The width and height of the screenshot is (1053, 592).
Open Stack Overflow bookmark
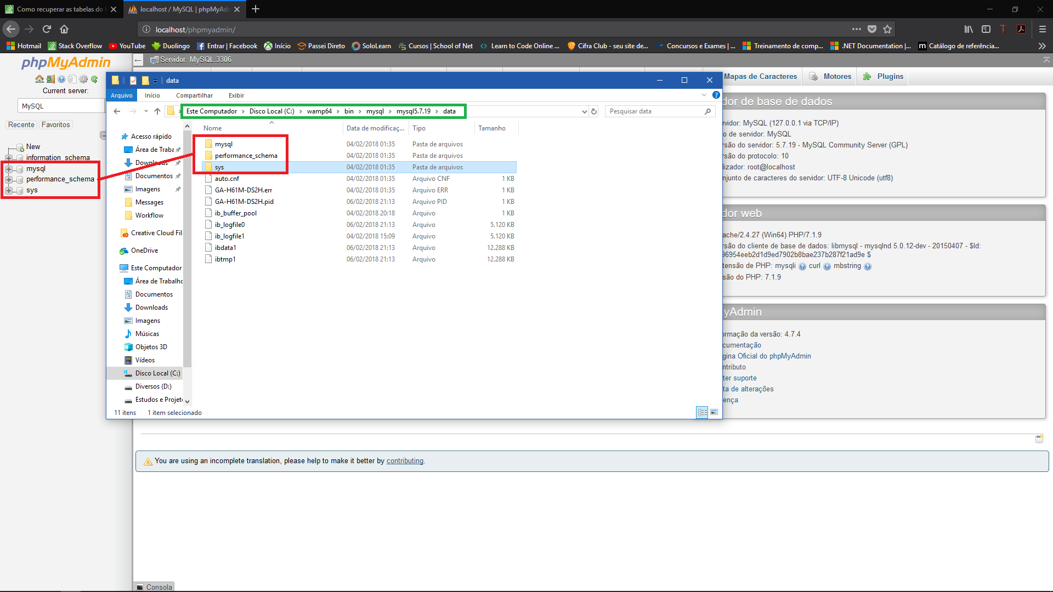[x=75, y=46]
